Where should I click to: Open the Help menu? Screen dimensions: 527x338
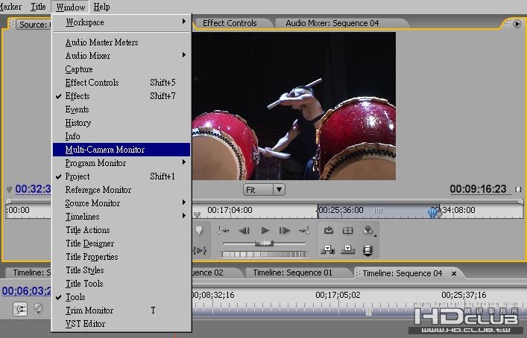click(101, 7)
